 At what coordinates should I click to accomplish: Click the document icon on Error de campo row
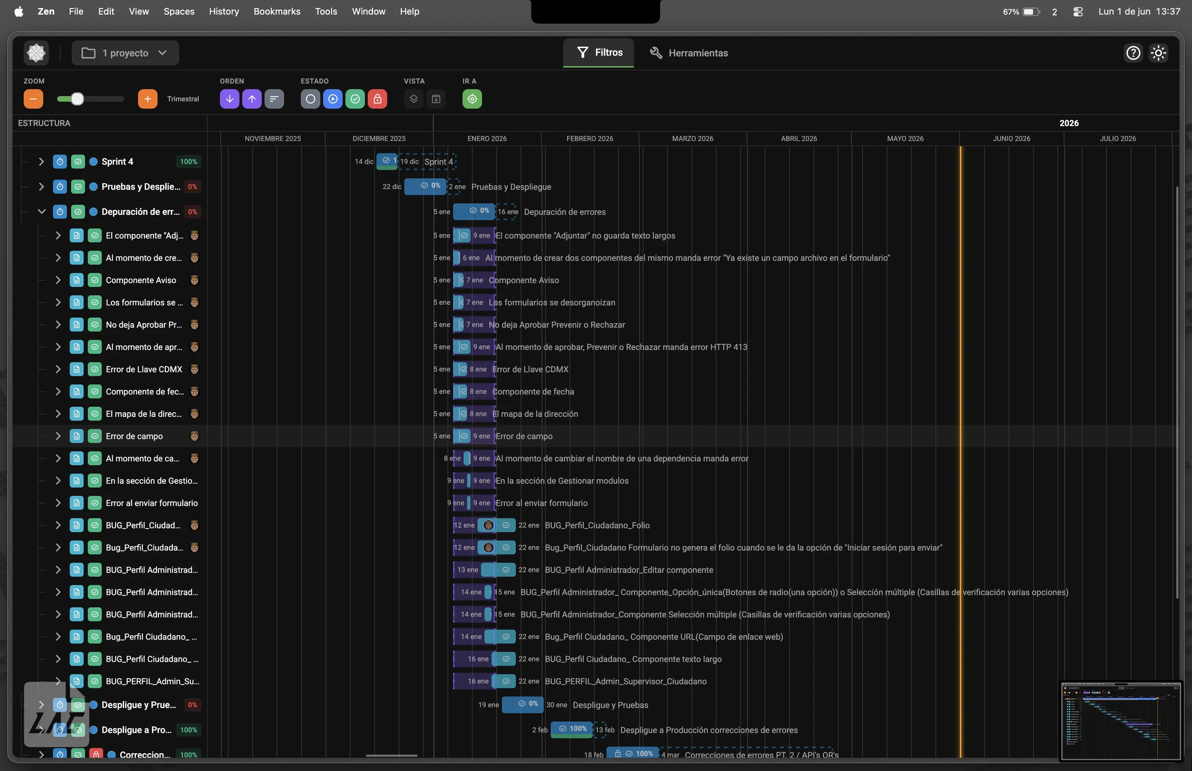click(76, 436)
